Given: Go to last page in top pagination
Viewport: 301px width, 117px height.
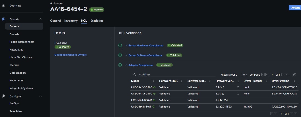Looking at the screenshot, I should click(286, 74).
